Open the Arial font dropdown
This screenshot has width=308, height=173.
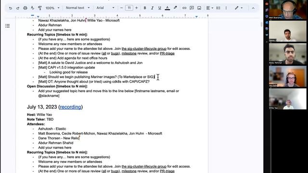click(105, 8)
